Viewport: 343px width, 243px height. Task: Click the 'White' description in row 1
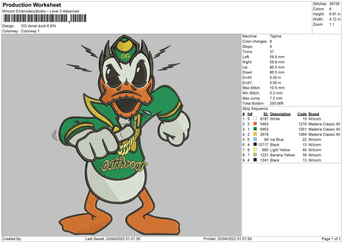275,119
